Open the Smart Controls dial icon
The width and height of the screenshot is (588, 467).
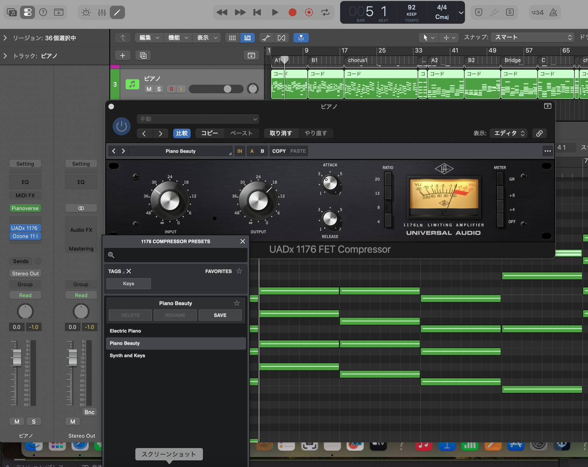[86, 12]
